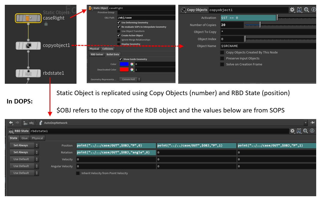
Task: Uncheck Use Deforming Geometry option
Action: (119, 22)
